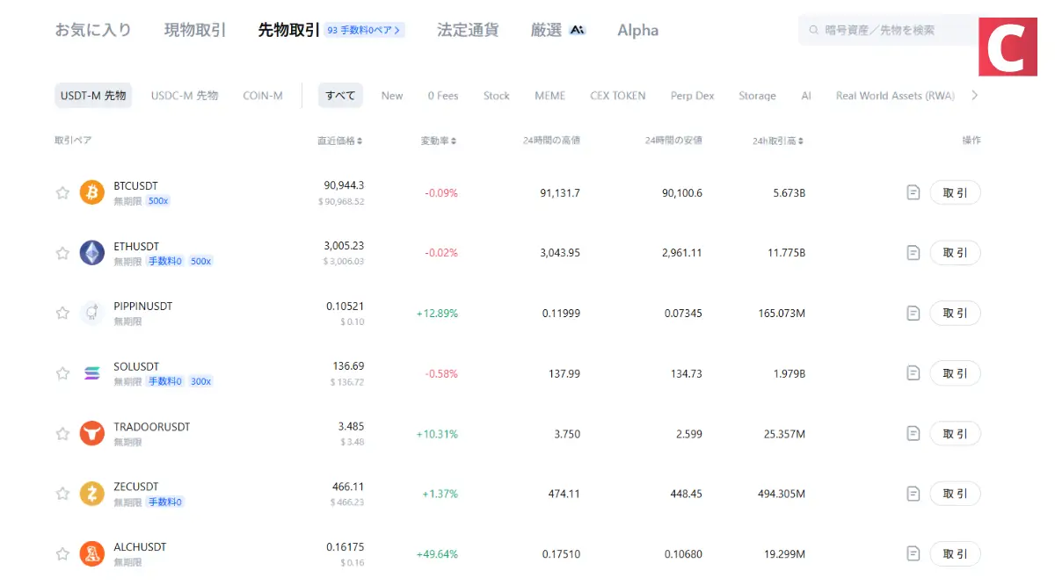This screenshot has width=1055, height=585.
Task: Open the order details icon beside BTCUSDT
Action: click(913, 191)
